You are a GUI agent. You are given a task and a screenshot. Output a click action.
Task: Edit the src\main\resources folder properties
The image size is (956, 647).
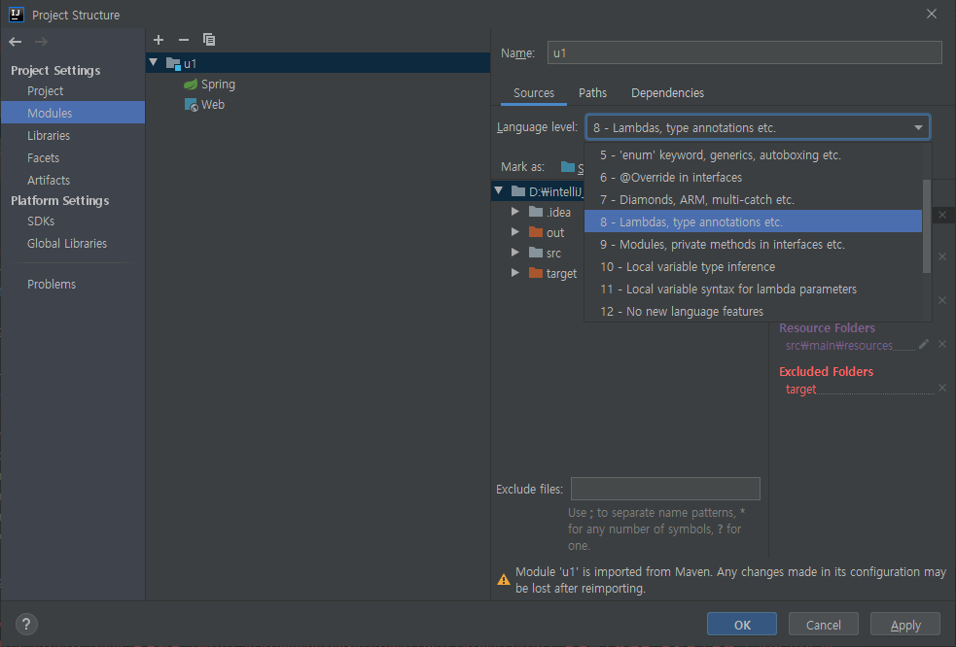[924, 344]
